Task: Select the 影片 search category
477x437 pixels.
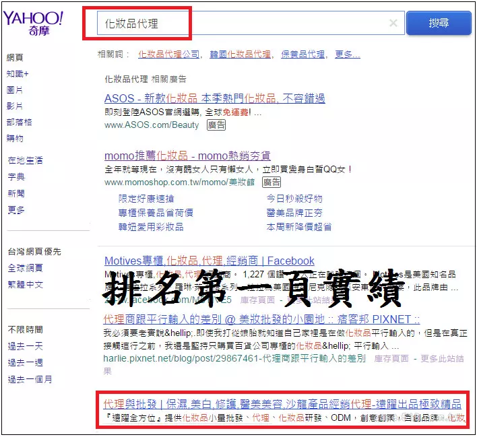Action: click(15, 106)
